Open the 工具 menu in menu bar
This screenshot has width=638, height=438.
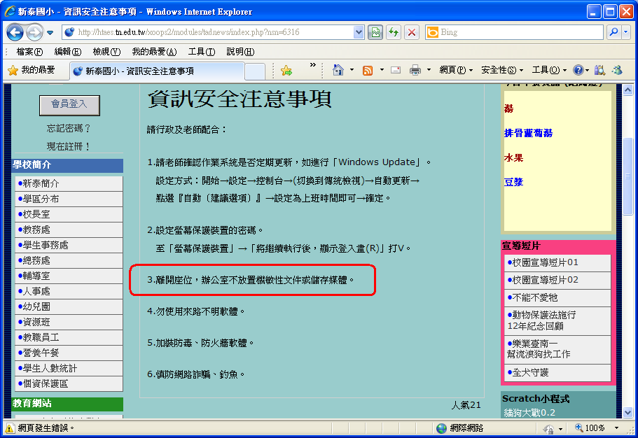click(202, 52)
